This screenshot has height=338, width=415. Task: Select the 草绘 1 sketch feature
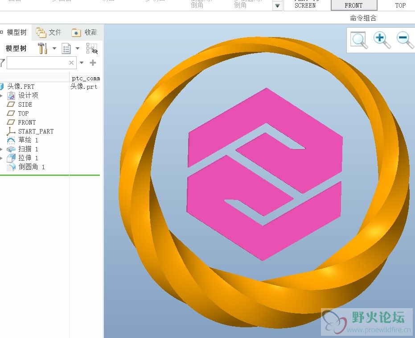pyautogui.click(x=28, y=140)
